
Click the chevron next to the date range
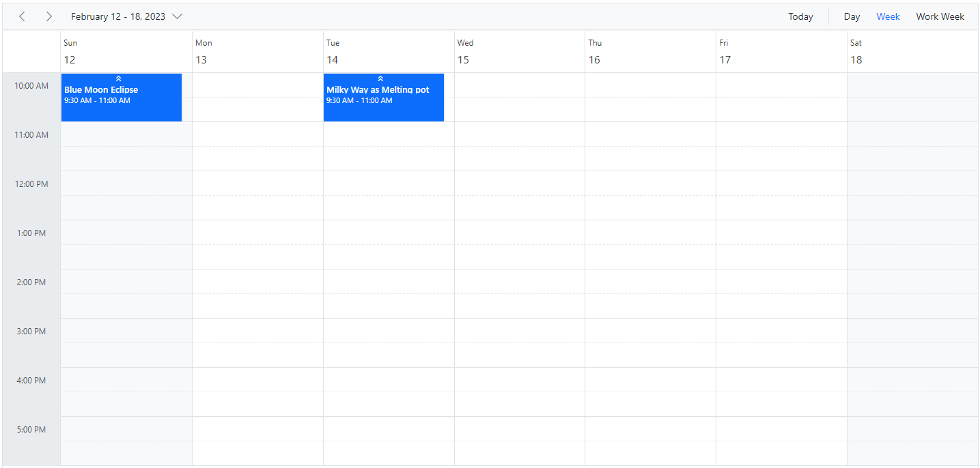click(177, 16)
